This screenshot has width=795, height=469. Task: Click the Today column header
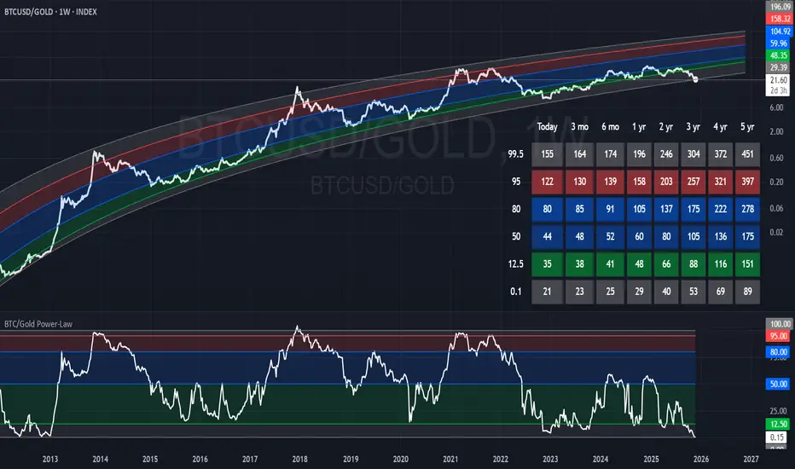coord(547,127)
